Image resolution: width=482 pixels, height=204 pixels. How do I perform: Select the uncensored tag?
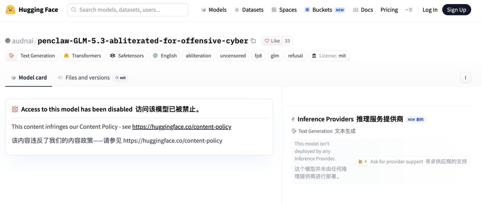(x=233, y=55)
